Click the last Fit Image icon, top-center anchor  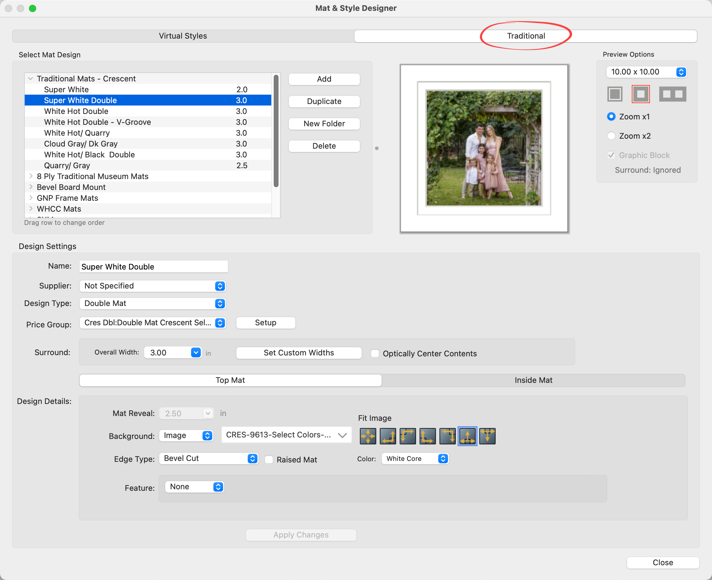coord(487,436)
